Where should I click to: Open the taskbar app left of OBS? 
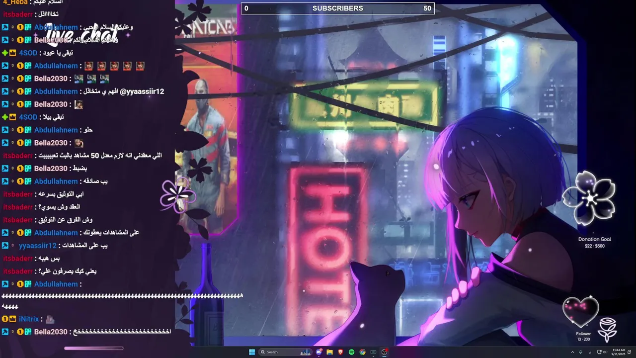click(x=373, y=352)
